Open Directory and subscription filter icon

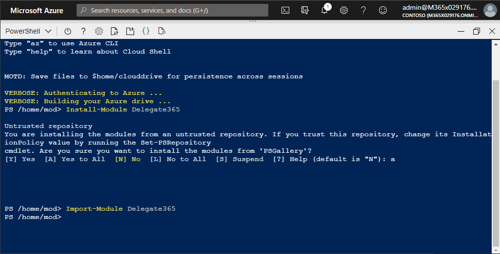click(x=305, y=10)
